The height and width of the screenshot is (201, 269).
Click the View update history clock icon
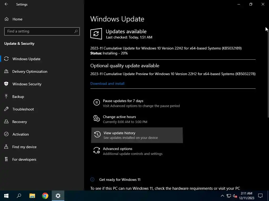tap(97, 134)
